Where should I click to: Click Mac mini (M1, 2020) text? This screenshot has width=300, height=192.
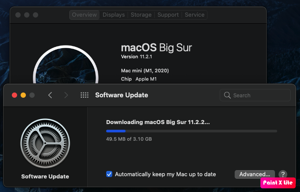tap(145, 71)
